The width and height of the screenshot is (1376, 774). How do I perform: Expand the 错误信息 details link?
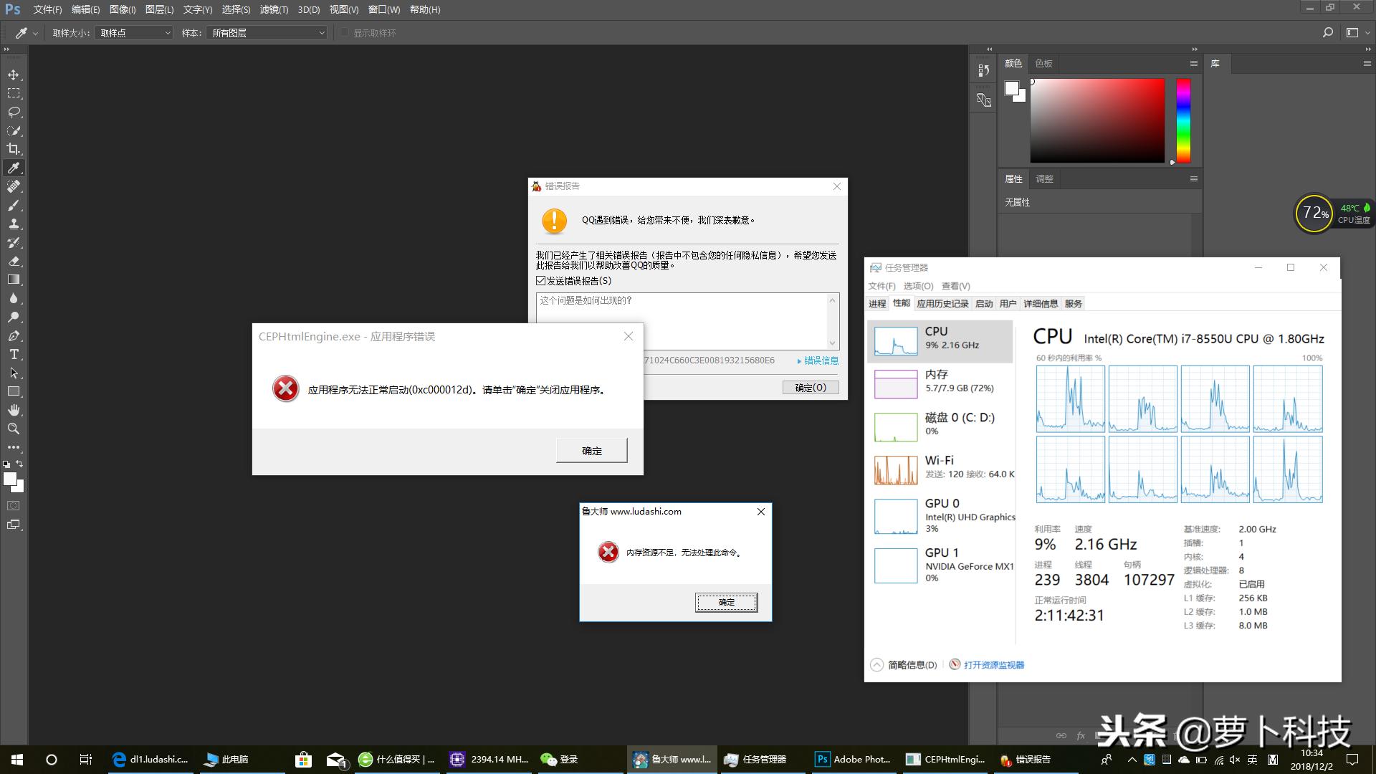tap(820, 360)
